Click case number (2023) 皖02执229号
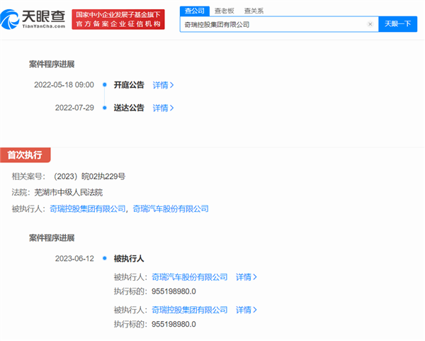Viewport: 425px width, 341px height. pos(89,177)
